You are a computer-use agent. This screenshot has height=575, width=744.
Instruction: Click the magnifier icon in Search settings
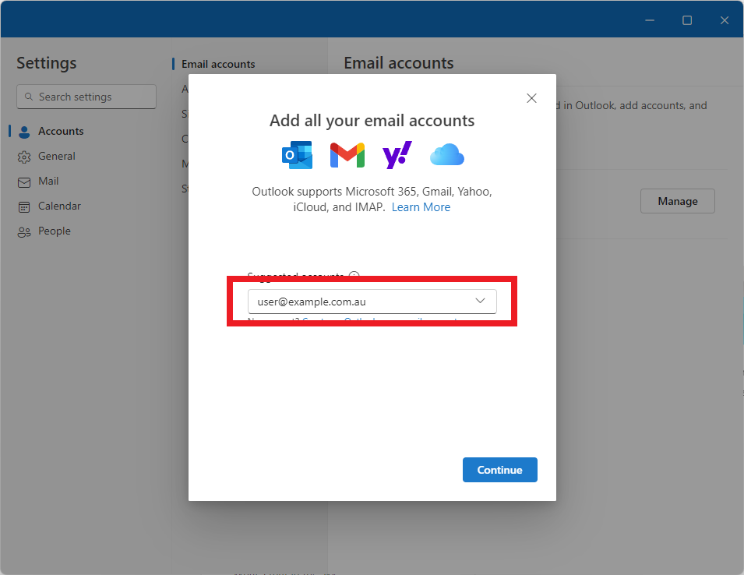pyautogui.click(x=29, y=97)
